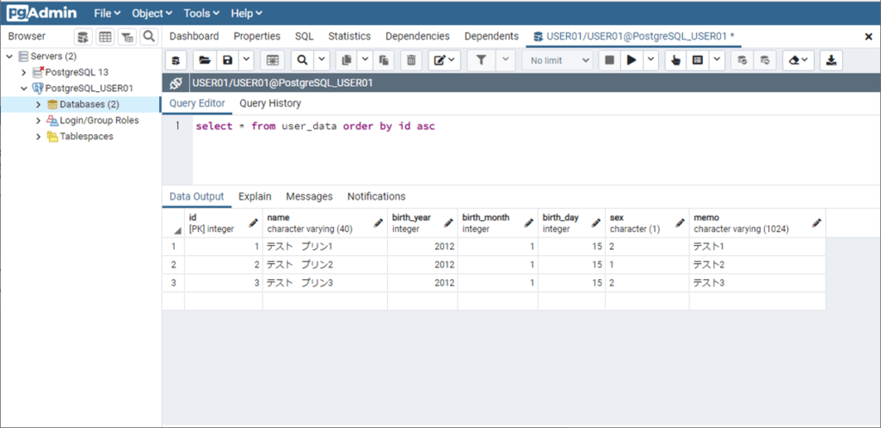Select Login/Group Roles in the tree

99,121
